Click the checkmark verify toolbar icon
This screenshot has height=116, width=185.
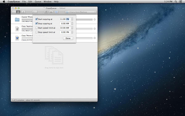click(46, 12)
